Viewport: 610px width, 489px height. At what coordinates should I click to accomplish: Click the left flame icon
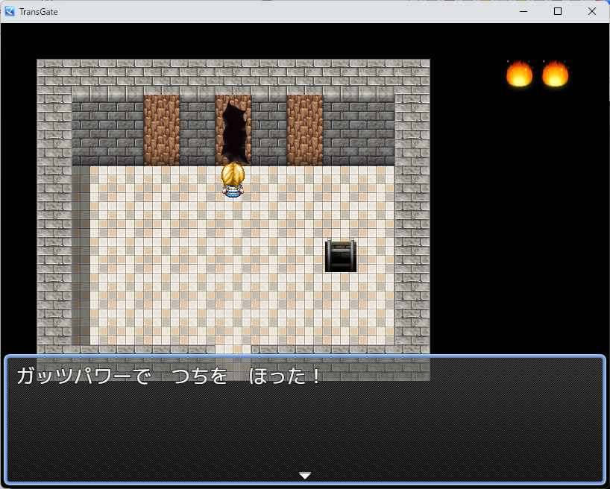(519, 73)
